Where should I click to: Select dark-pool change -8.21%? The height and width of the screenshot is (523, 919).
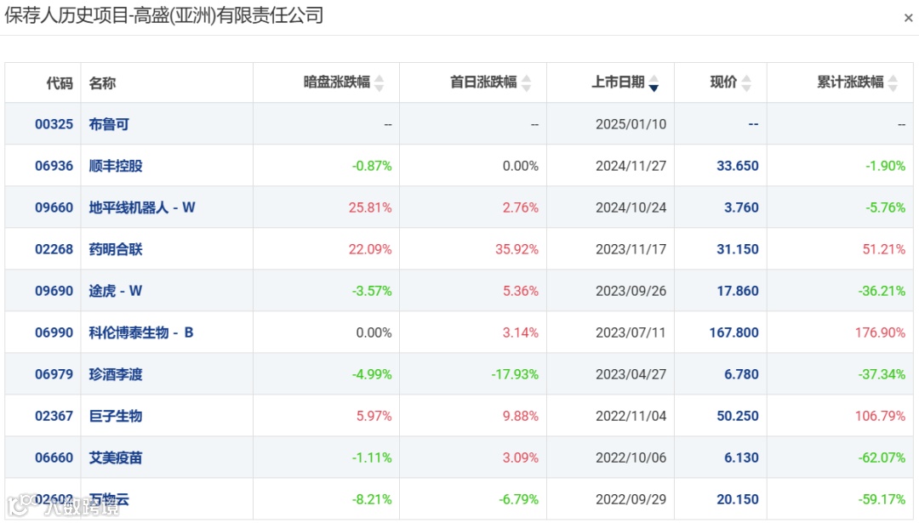click(x=372, y=499)
